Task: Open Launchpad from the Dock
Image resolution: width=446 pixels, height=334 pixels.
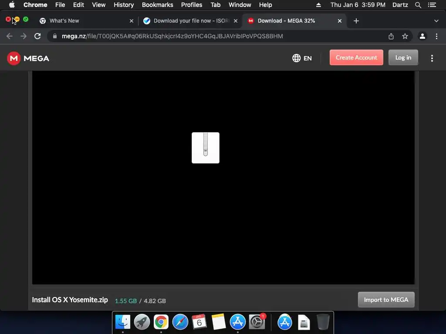Action: (x=142, y=322)
